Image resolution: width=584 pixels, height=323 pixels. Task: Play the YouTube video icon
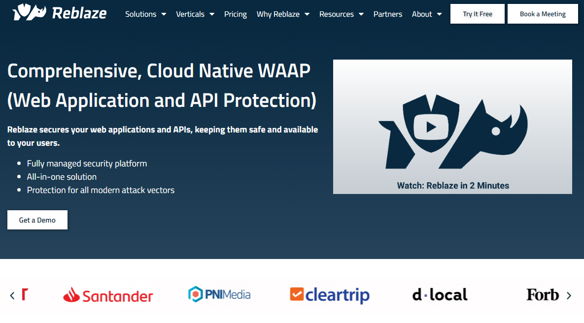coord(431,127)
